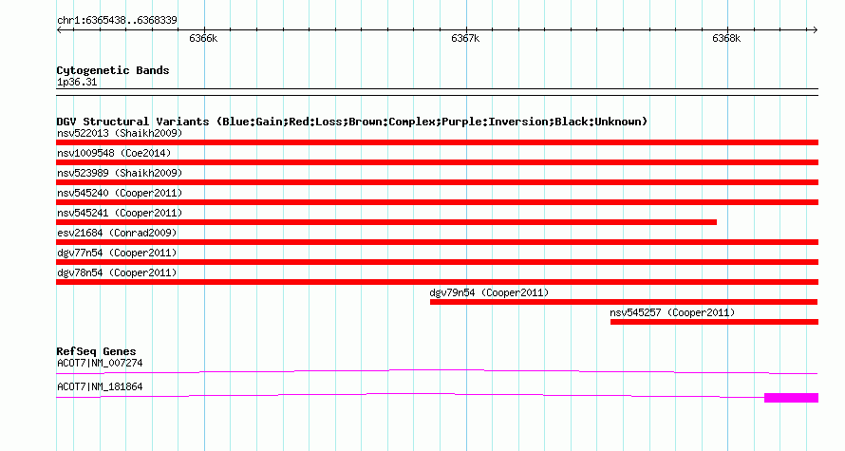Open the dgv78n54 (Cooper2011) label

point(117,272)
